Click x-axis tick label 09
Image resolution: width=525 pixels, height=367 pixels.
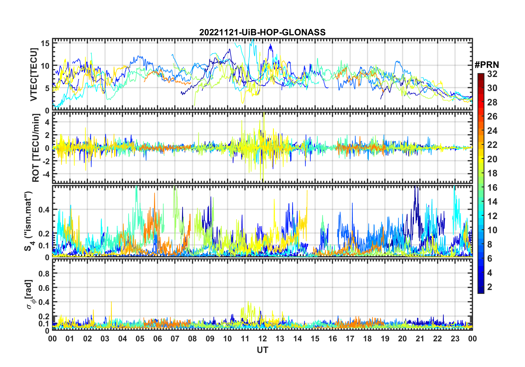click(210, 339)
